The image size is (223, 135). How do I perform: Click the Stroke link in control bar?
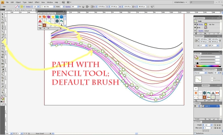pos(28,7)
